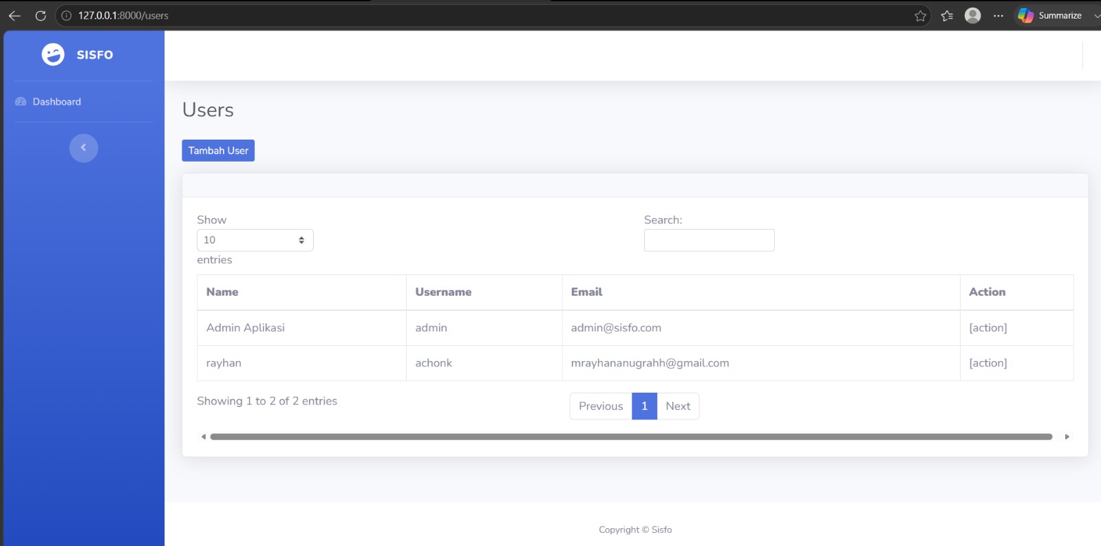This screenshot has width=1101, height=546.
Task: Sort the table by Username column
Action: (x=484, y=292)
